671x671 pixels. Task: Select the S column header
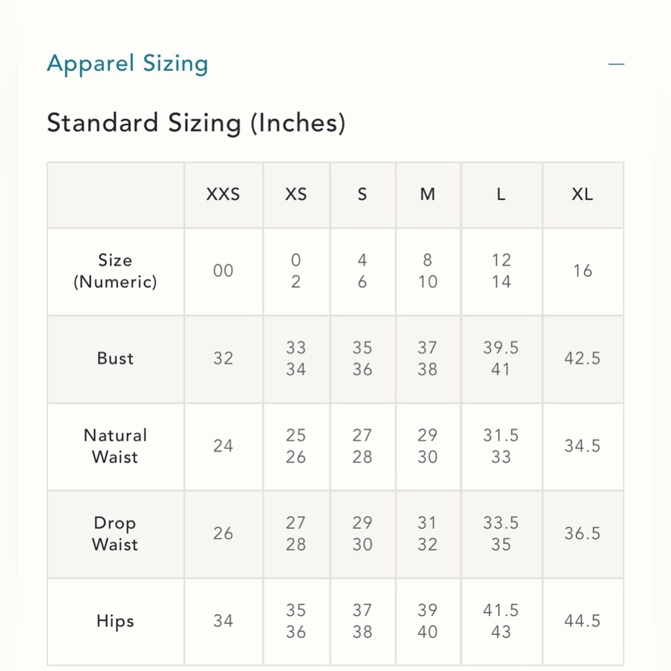pyautogui.click(x=362, y=195)
